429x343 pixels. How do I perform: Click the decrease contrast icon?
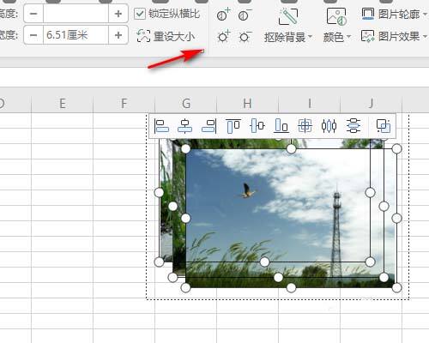[x=245, y=15]
